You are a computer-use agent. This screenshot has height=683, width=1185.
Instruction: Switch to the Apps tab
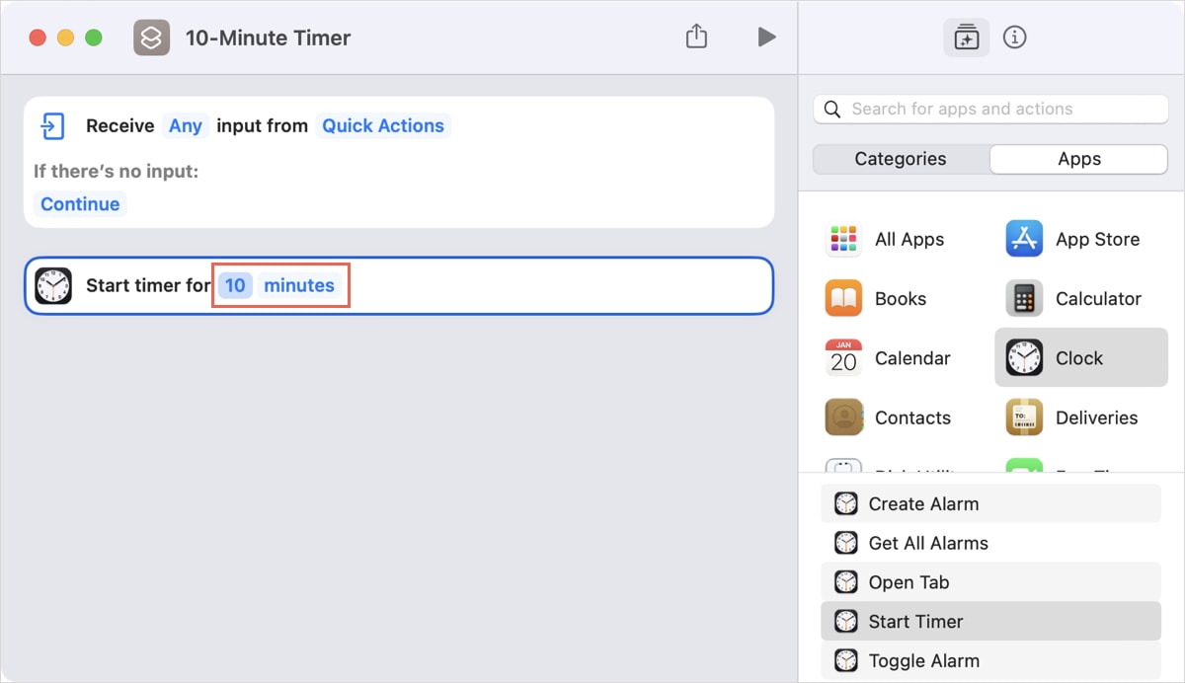coord(1078,158)
